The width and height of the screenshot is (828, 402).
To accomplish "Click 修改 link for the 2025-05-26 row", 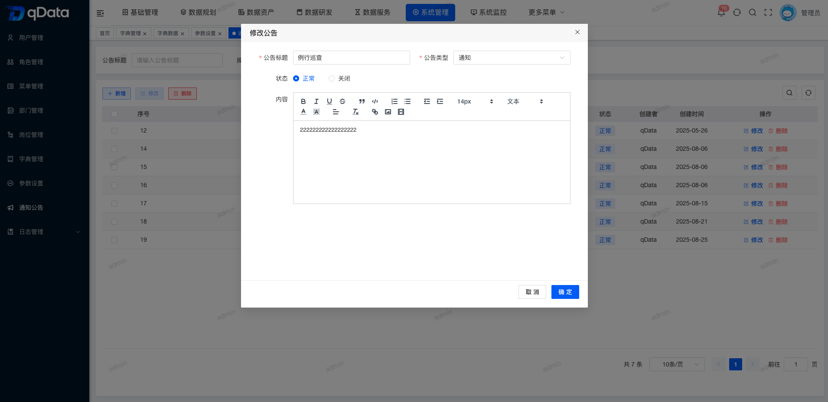I will coord(753,131).
